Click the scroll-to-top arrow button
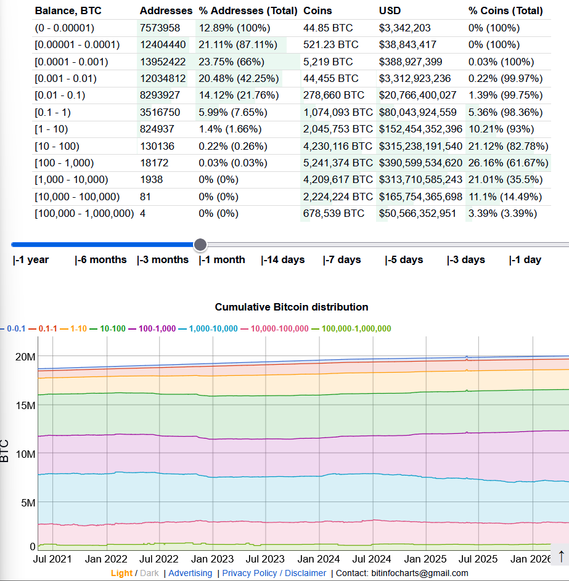This screenshot has height=581, width=569. click(560, 555)
